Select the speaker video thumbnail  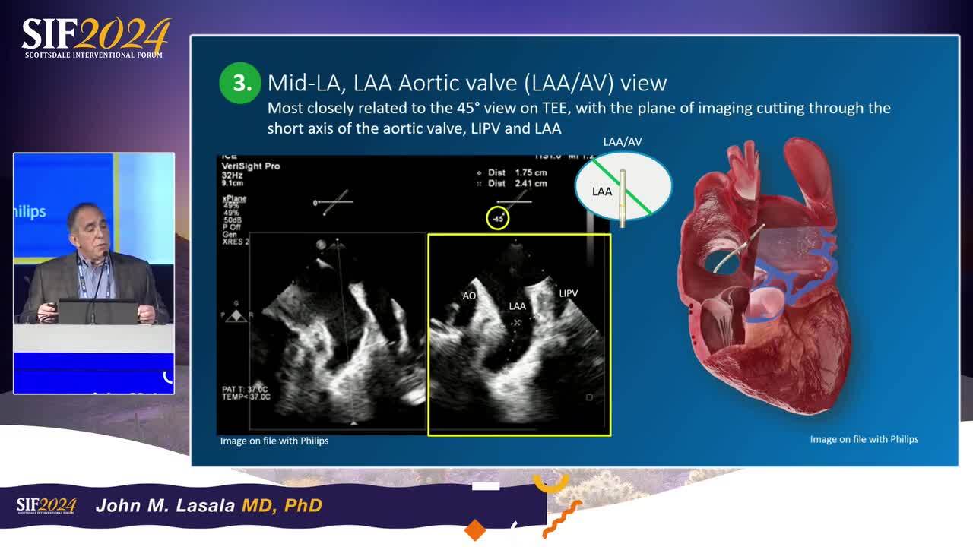[x=93, y=273]
